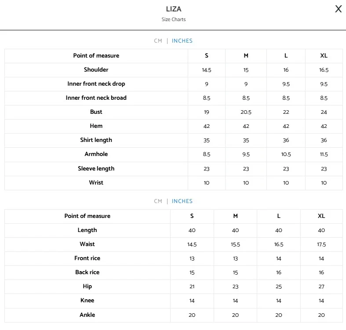Click the Wrist row label
Viewport: 346px width, 330px height.
96,183
